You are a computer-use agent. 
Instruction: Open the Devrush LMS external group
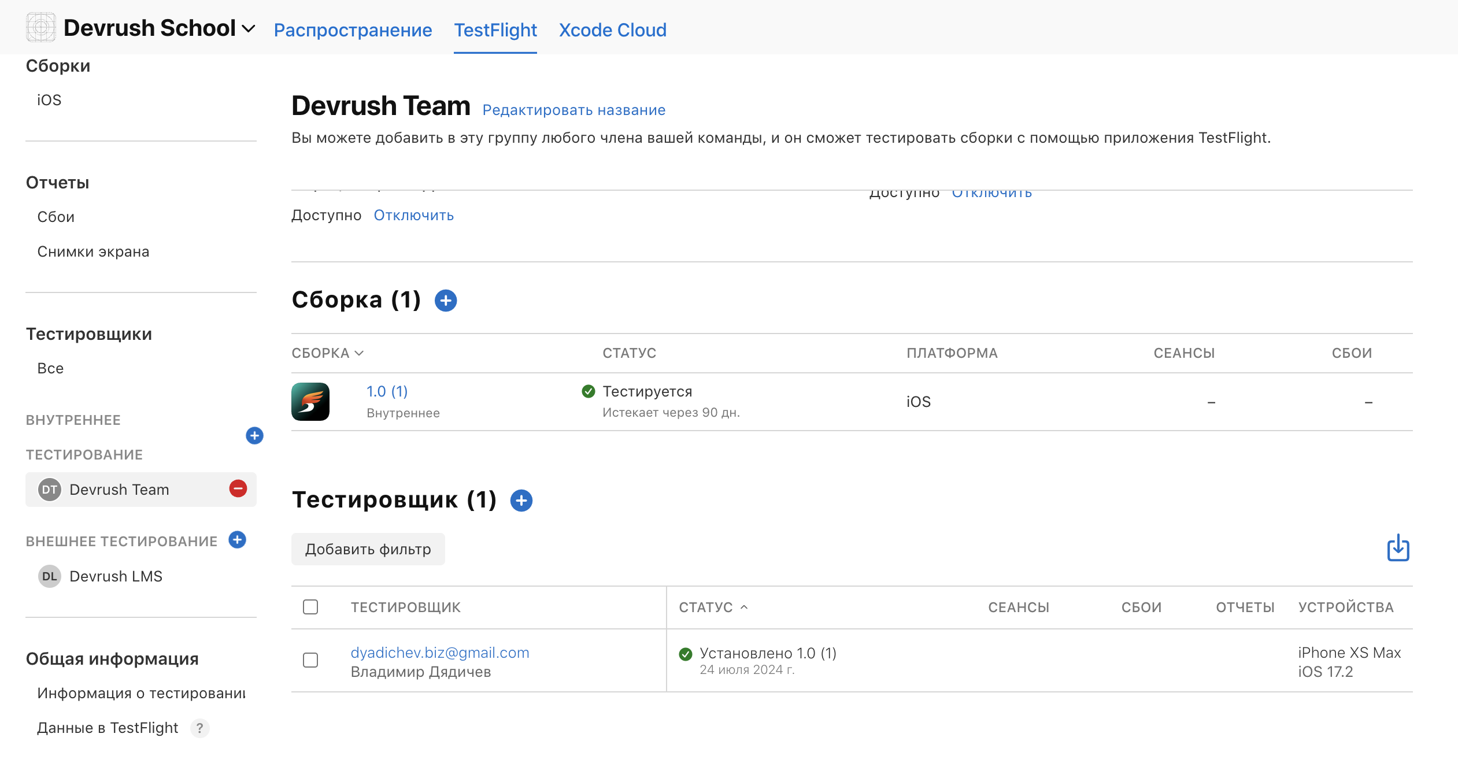click(x=116, y=576)
